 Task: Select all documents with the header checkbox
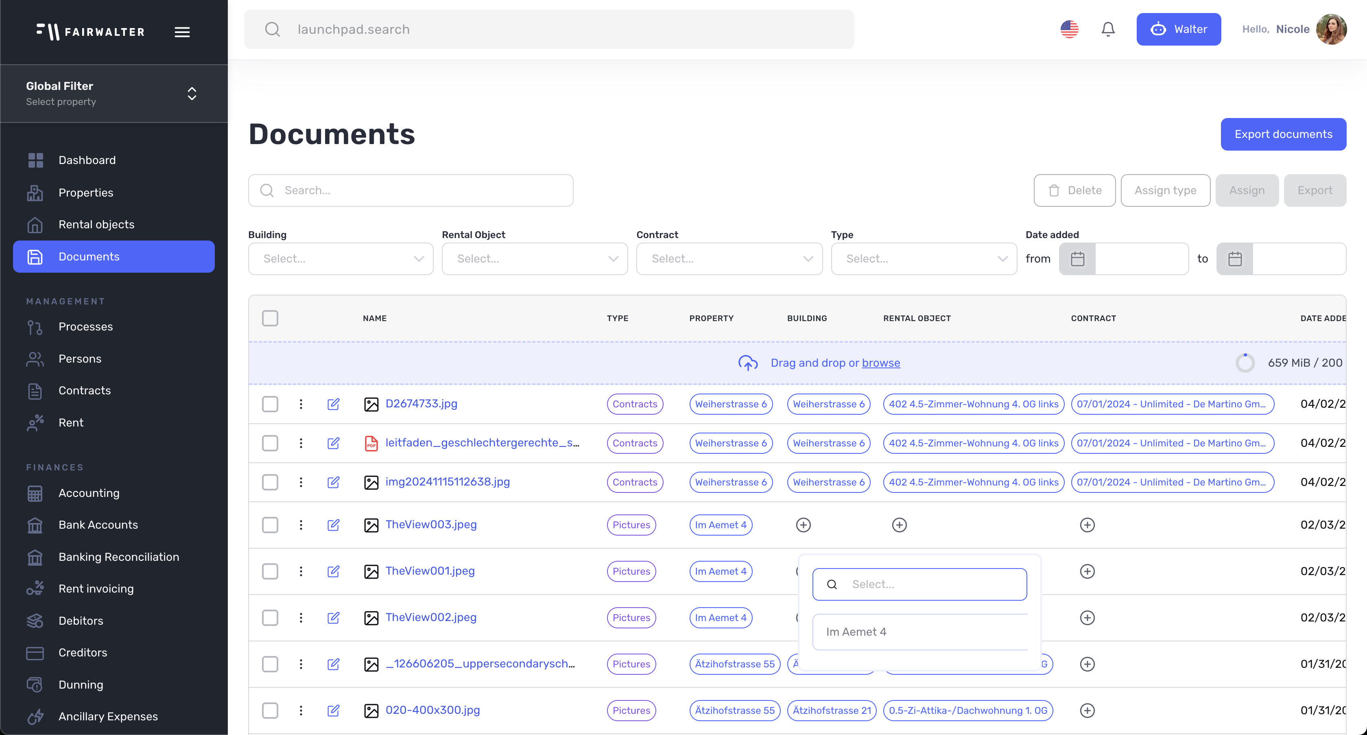[x=270, y=318]
